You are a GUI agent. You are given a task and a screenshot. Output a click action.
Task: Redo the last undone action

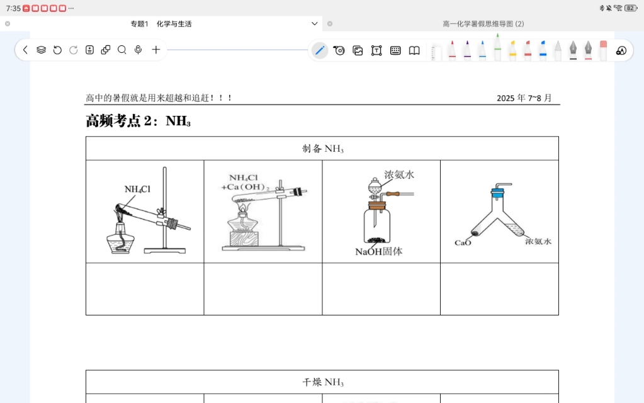pyautogui.click(x=74, y=50)
